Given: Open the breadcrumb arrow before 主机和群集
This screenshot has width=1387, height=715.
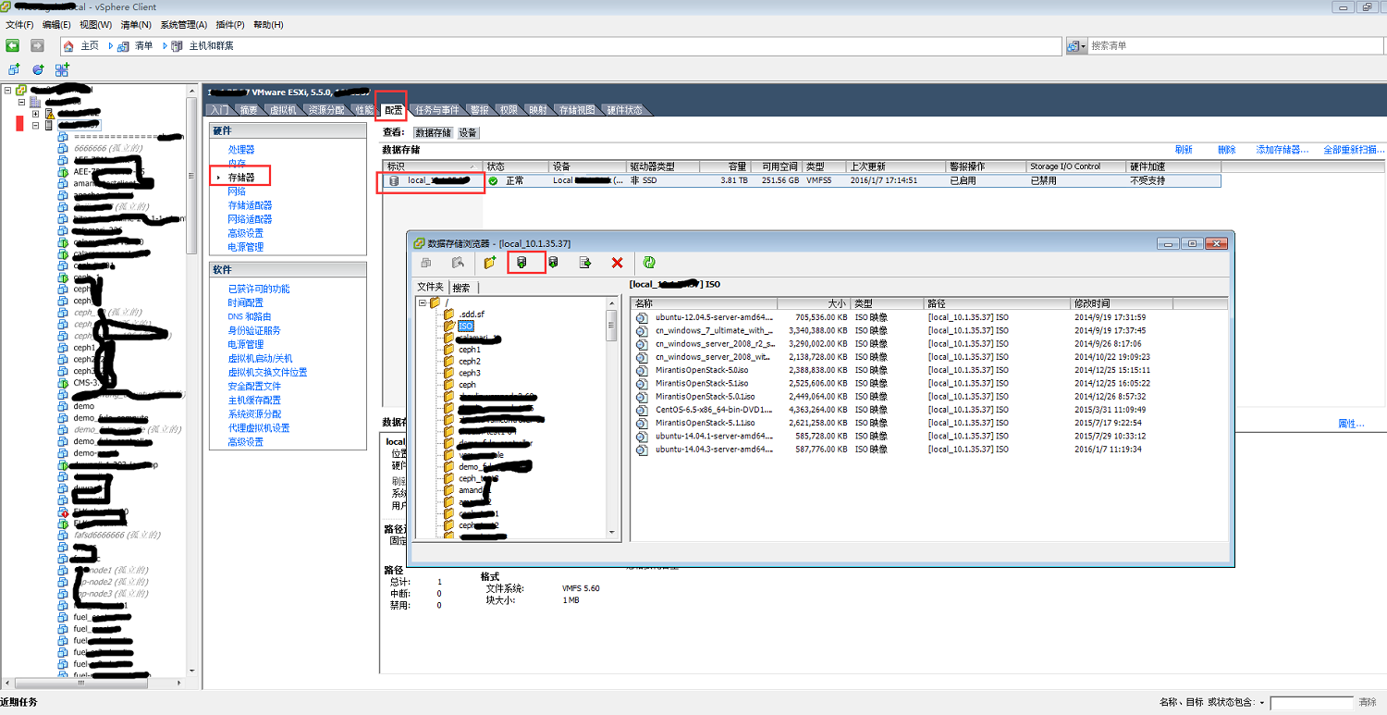Looking at the screenshot, I should (x=165, y=45).
